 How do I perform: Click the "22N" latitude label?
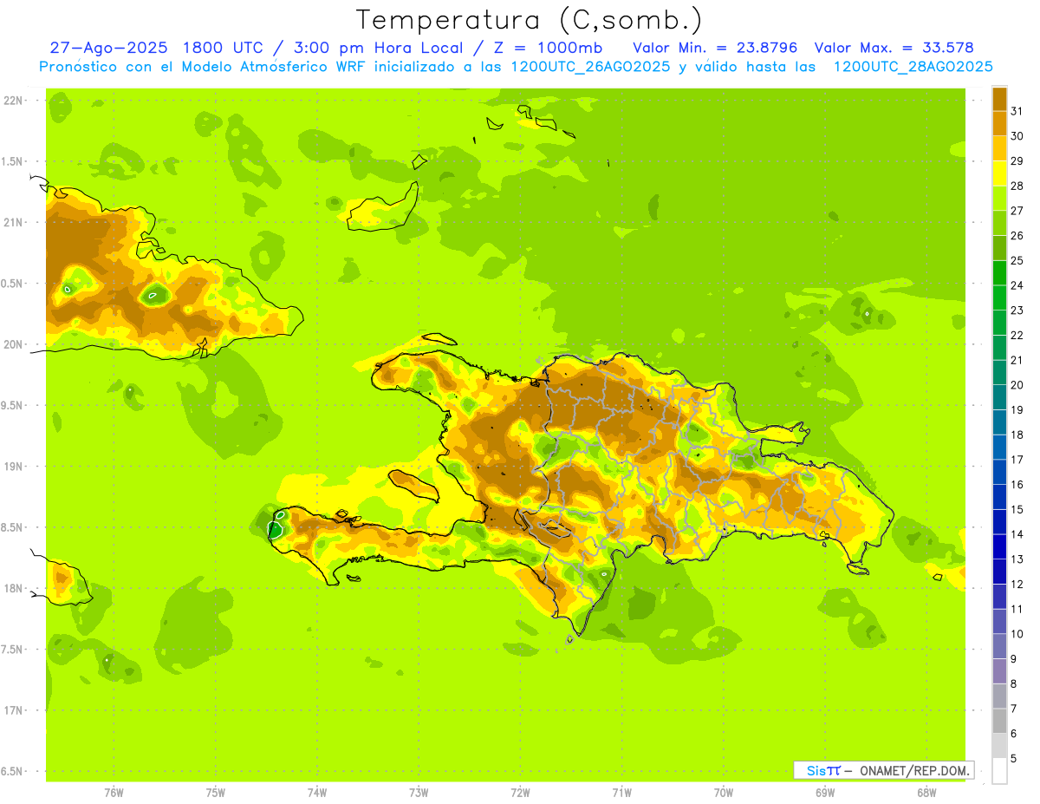tap(12, 101)
